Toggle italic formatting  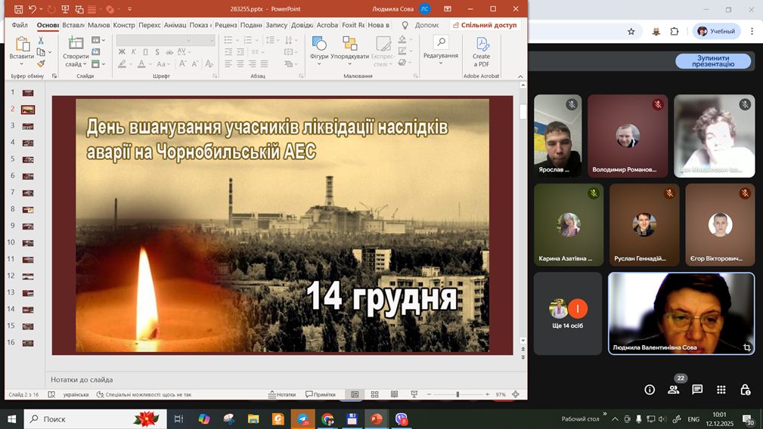pos(134,52)
